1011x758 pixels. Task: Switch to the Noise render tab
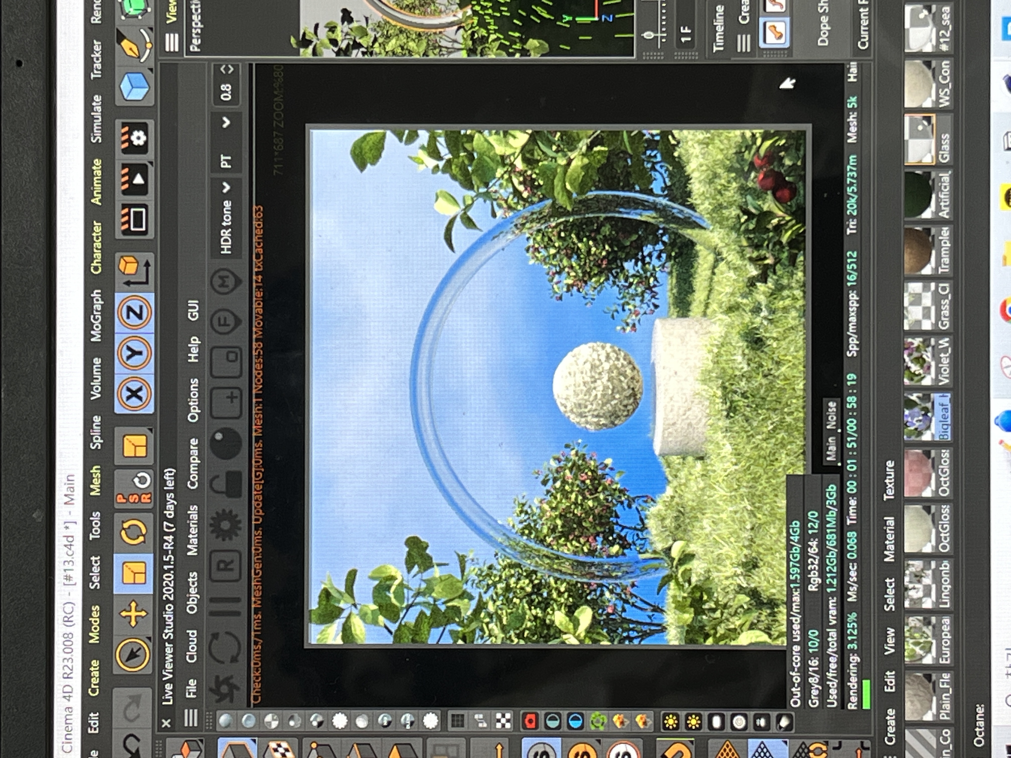click(x=831, y=415)
